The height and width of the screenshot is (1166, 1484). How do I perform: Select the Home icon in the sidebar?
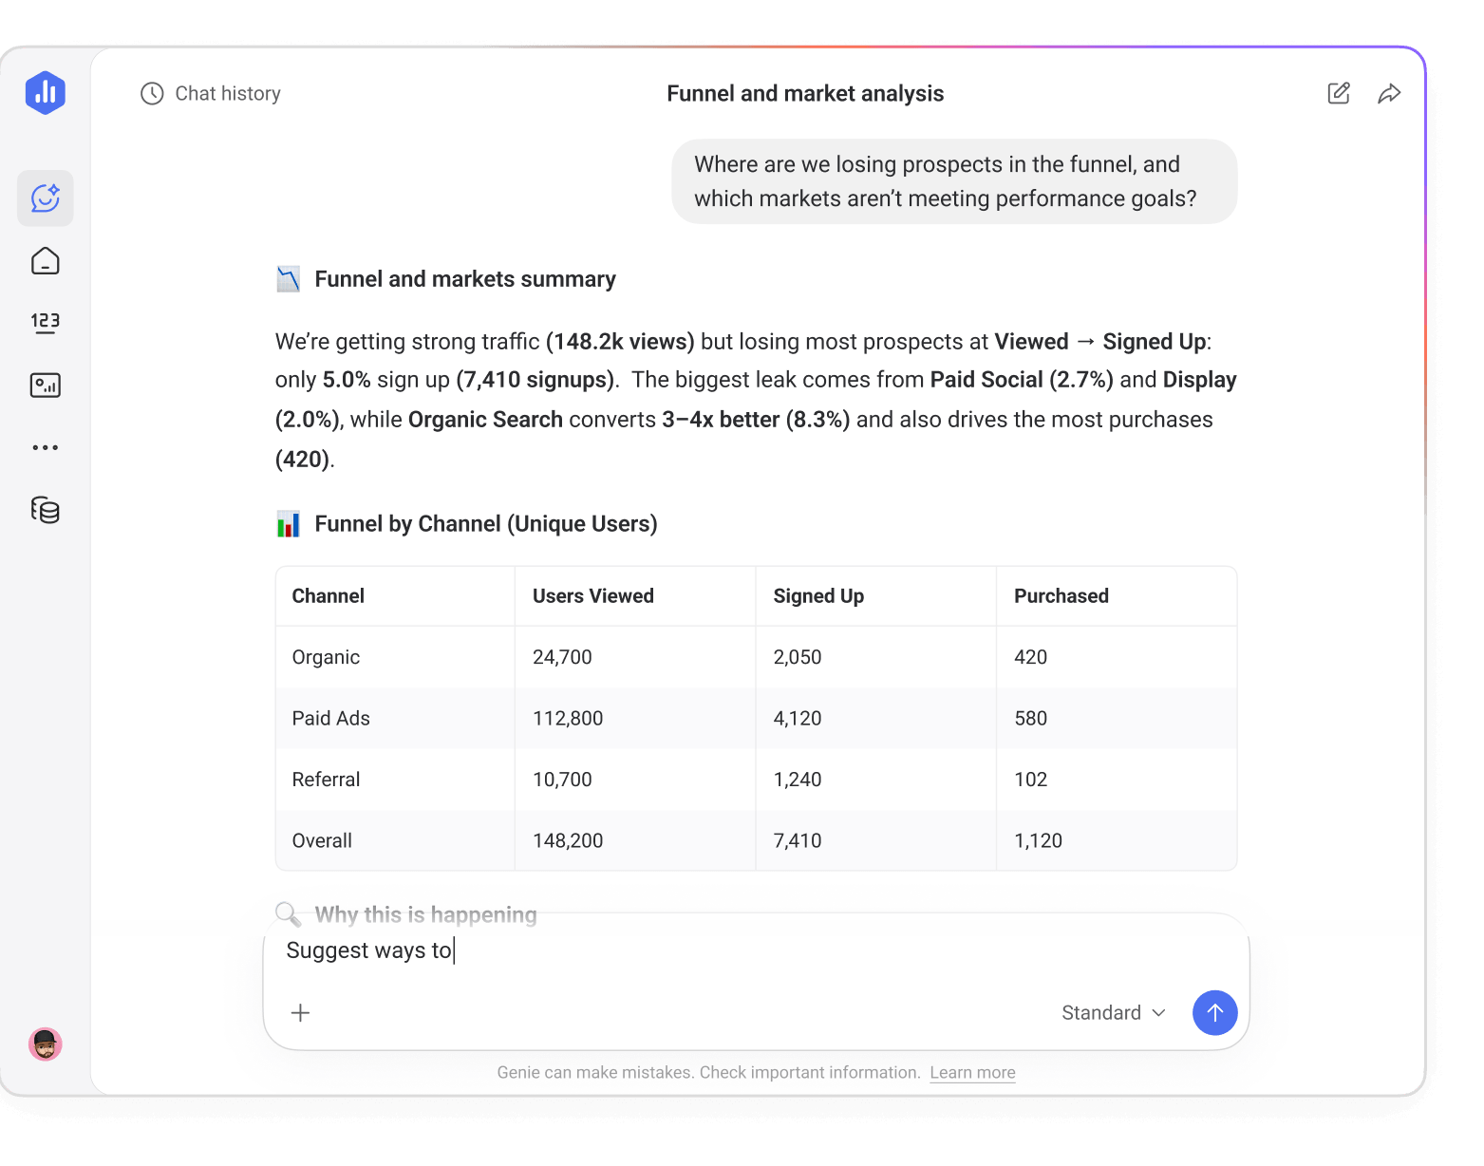tap(45, 261)
